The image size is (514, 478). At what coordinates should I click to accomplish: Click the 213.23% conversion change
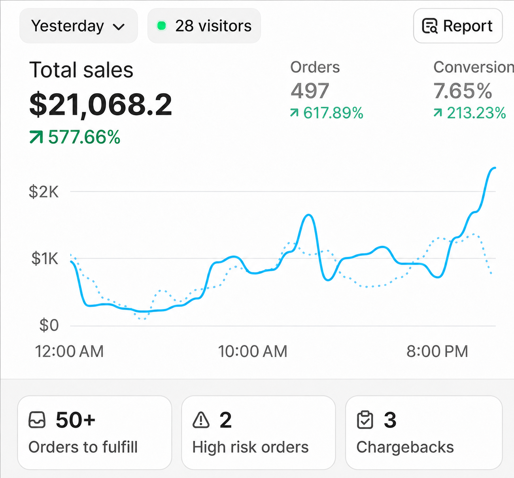(x=476, y=113)
